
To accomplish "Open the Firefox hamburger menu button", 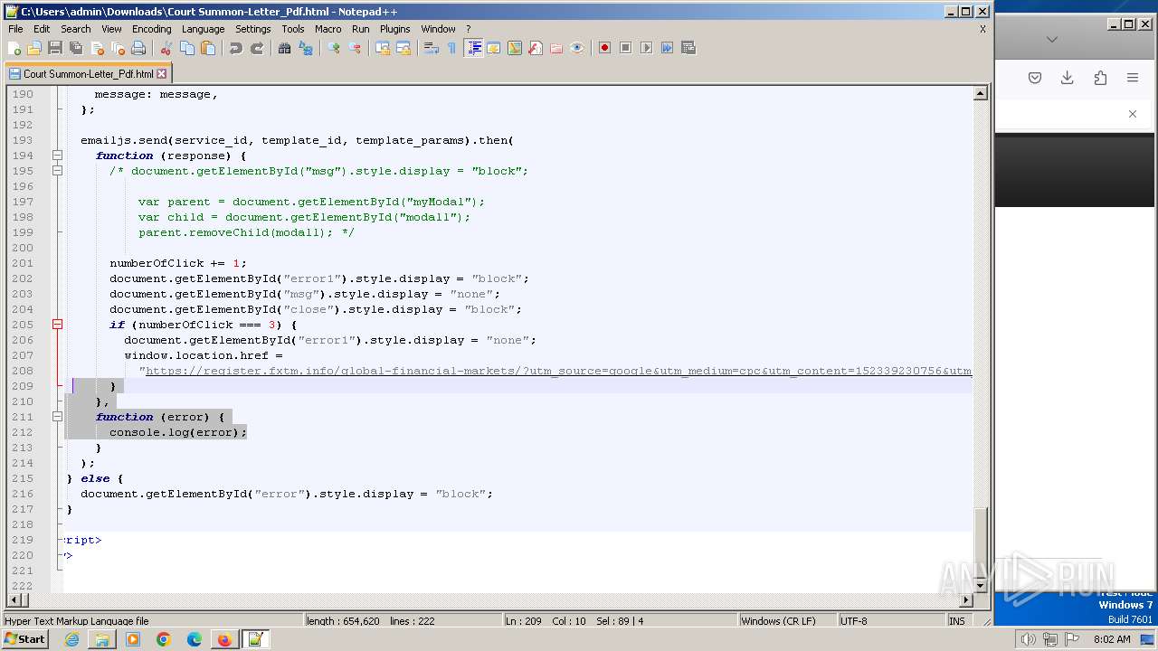I will pos(1133,78).
